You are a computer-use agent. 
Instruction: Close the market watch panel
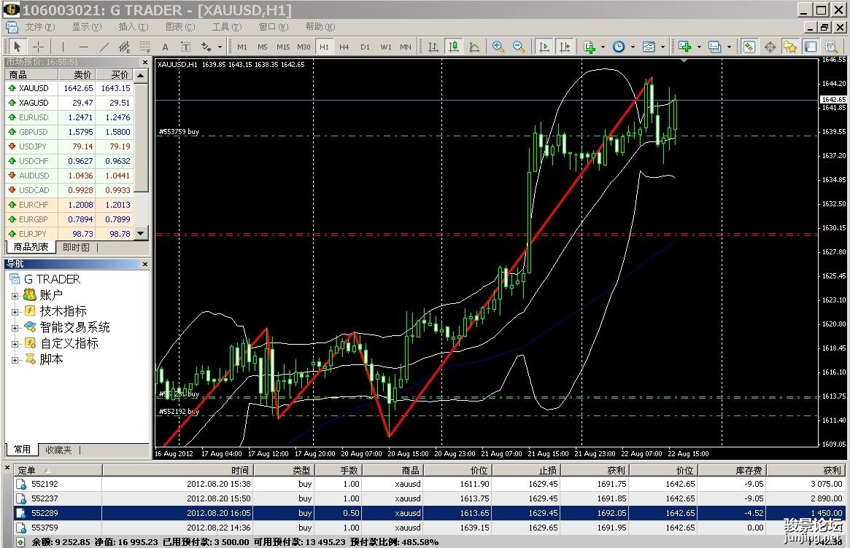point(144,62)
